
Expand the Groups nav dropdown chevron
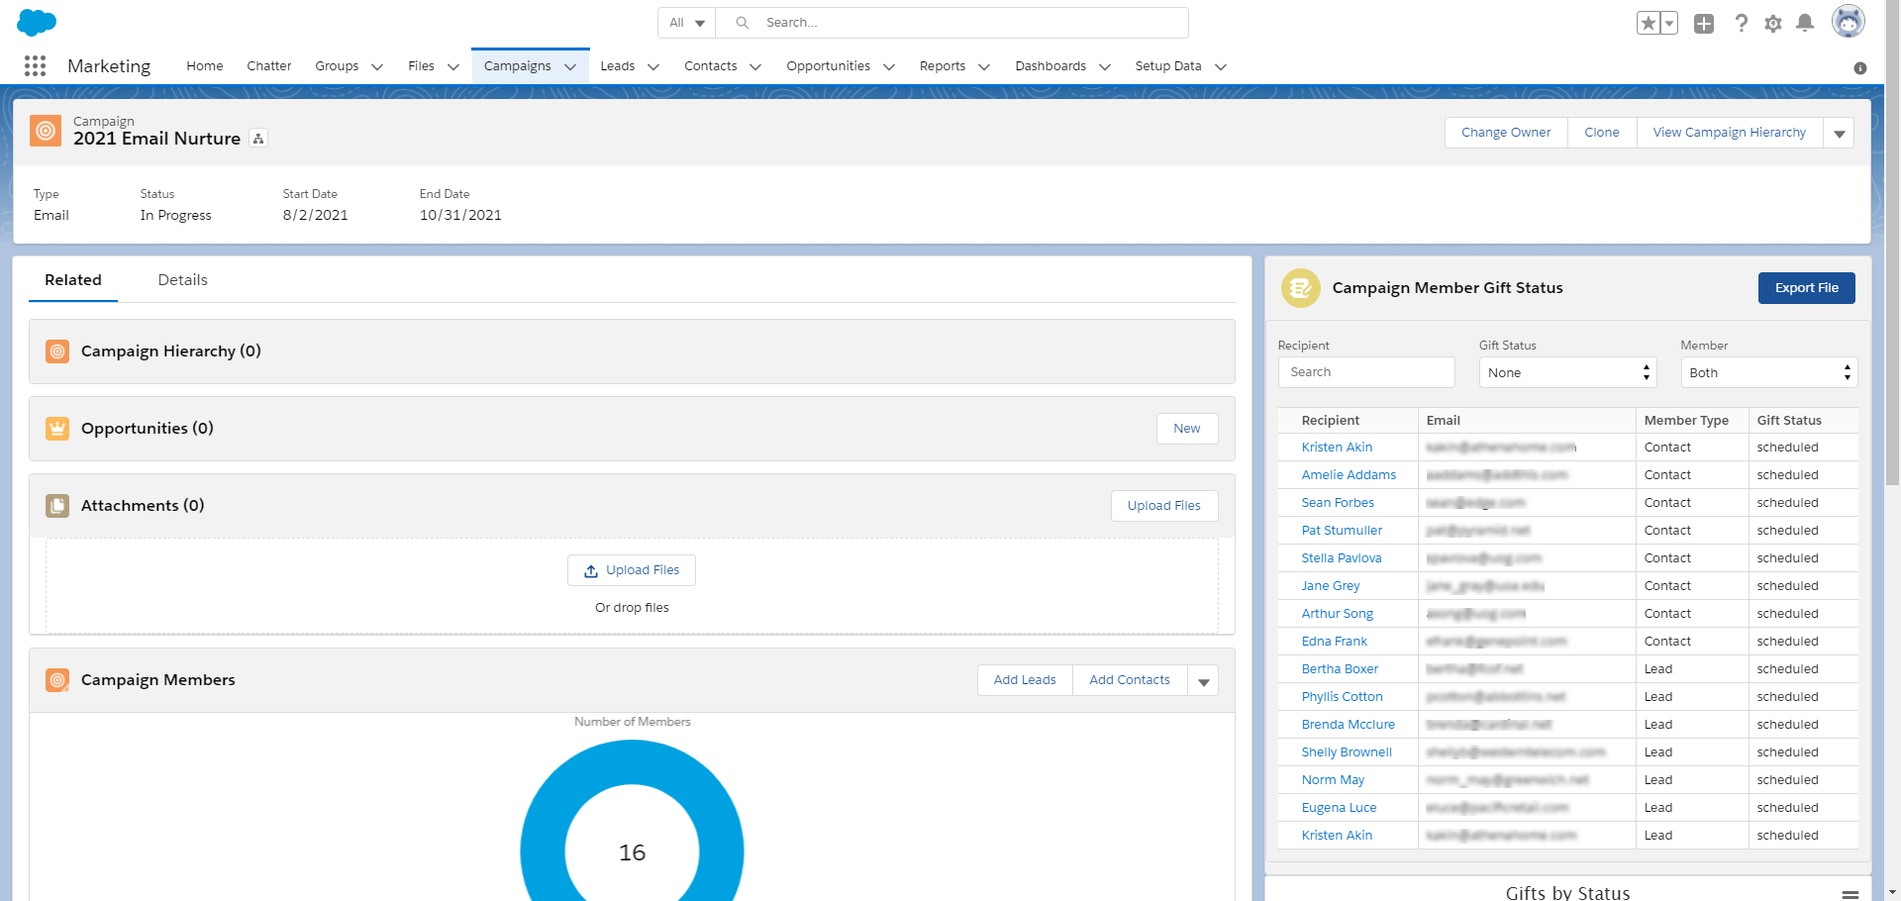tap(377, 66)
